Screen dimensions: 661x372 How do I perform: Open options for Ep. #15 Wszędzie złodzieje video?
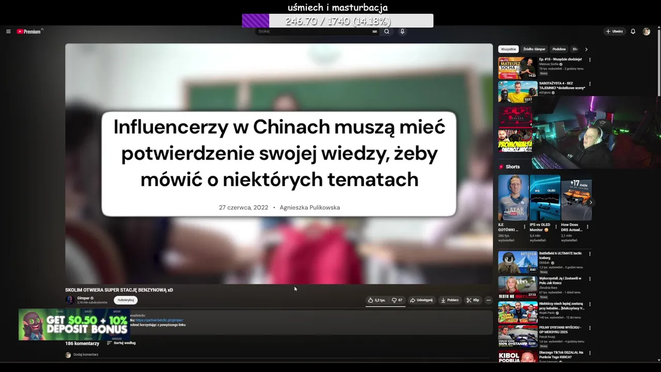click(590, 60)
